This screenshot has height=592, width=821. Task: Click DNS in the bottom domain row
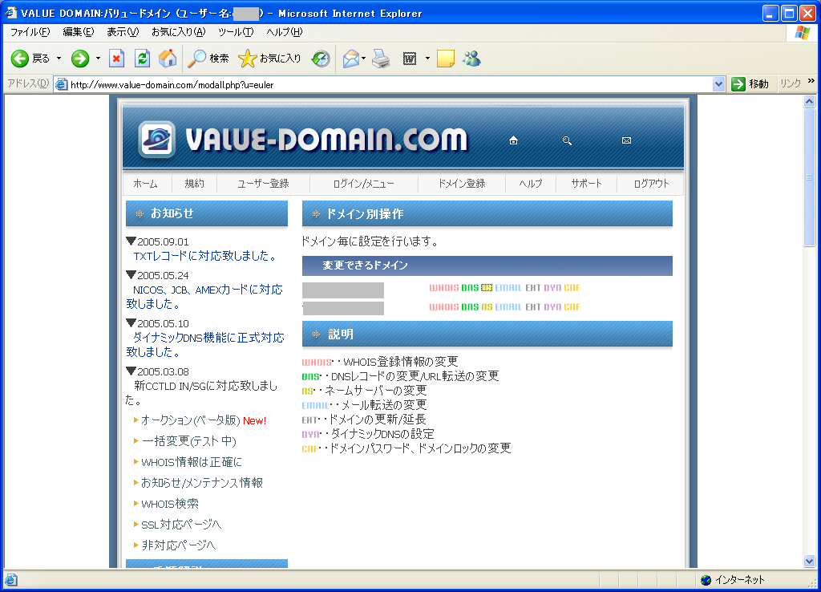[470, 307]
